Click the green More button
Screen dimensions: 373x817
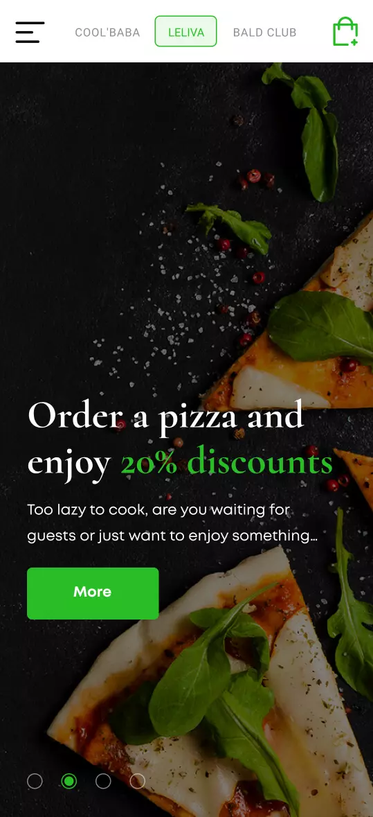(93, 593)
